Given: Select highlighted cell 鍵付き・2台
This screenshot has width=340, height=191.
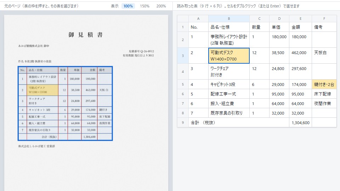Looking at the screenshot, I should [324, 84].
